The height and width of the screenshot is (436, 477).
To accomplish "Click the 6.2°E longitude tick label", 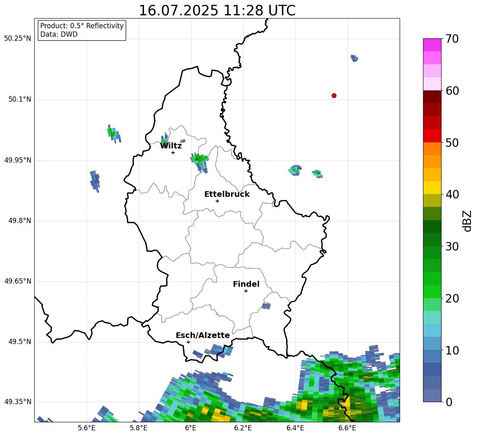I will click(x=243, y=428).
